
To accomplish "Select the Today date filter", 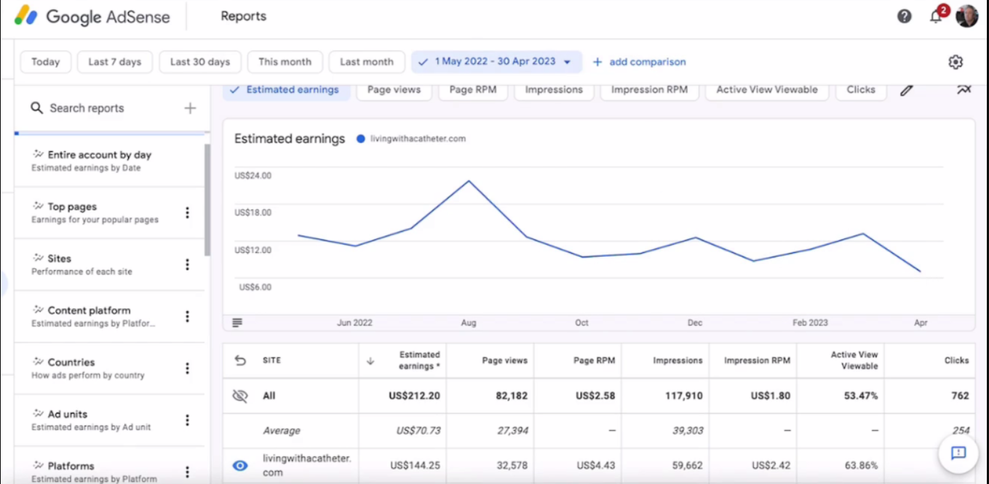I will tap(45, 62).
